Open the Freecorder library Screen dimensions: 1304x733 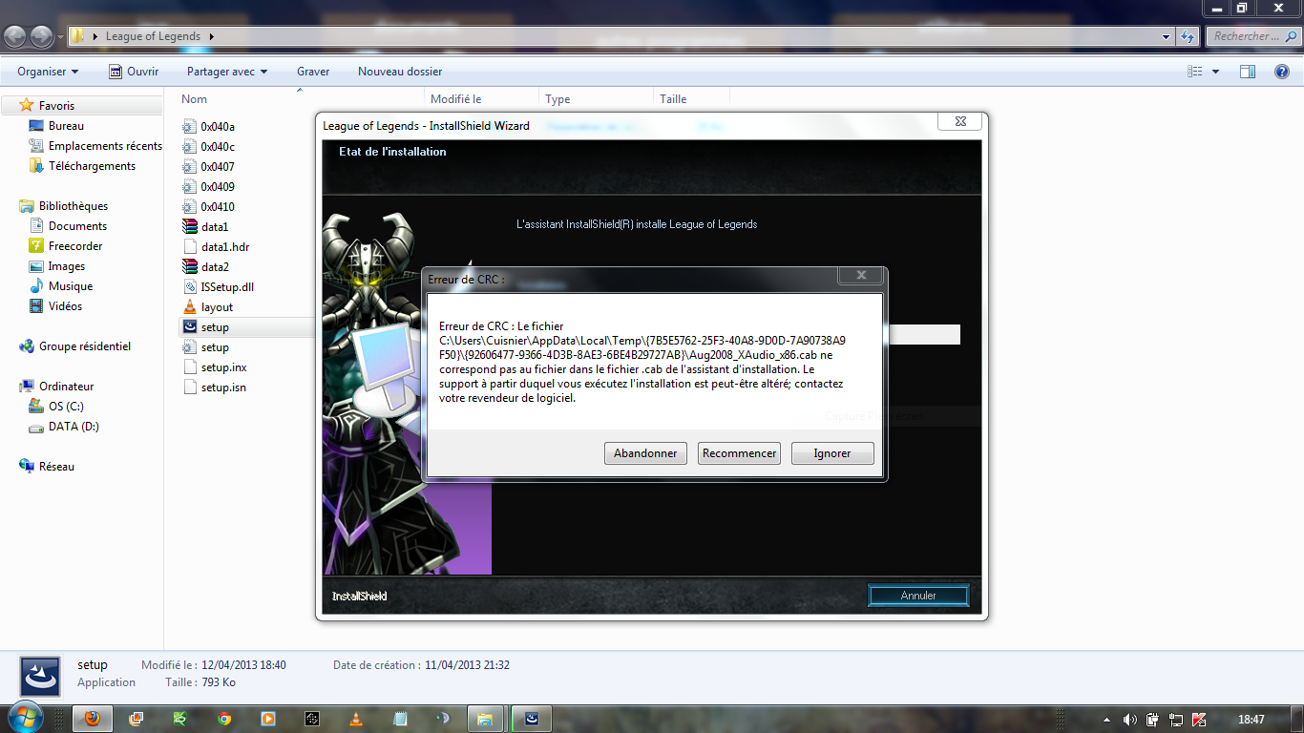75,246
